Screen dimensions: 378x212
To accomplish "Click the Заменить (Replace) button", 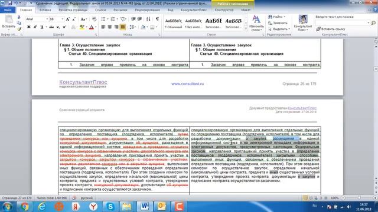I will click(x=278, y=23).
